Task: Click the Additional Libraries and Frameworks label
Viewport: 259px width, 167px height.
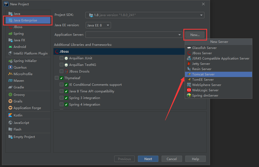Action: [83, 45]
